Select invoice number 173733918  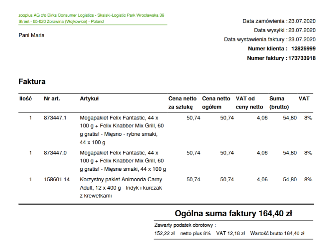point(302,58)
